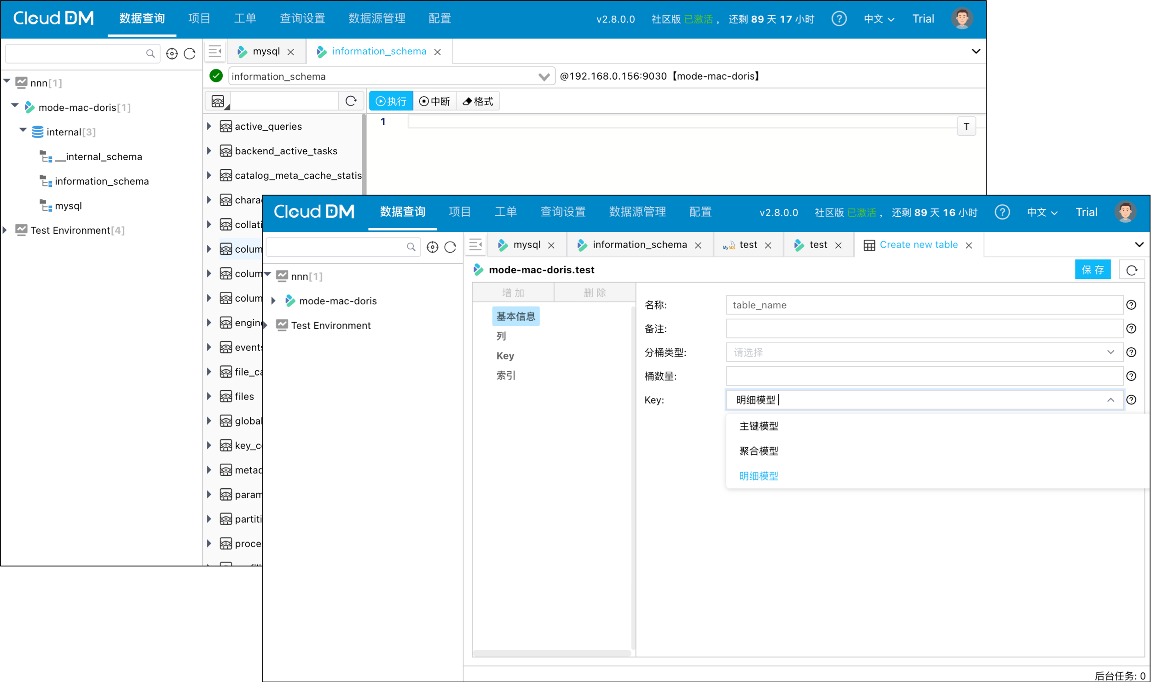Switch to the Create new table tab
1151x682 pixels.
[x=918, y=245]
